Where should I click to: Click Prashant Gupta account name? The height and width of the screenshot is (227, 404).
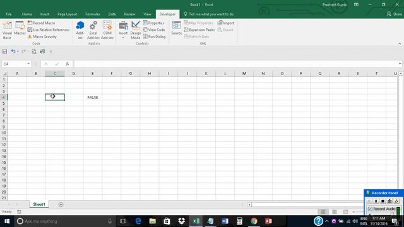coord(334,4)
